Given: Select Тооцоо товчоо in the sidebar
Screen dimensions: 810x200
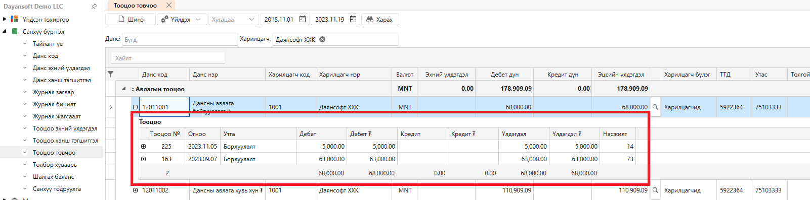Looking at the screenshot, I should (x=54, y=153).
